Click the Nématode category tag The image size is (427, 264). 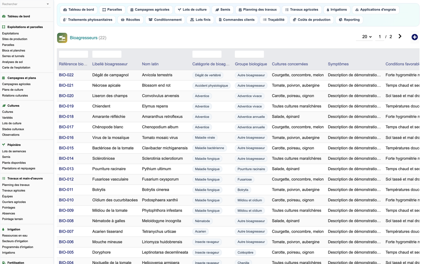[202, 221]
